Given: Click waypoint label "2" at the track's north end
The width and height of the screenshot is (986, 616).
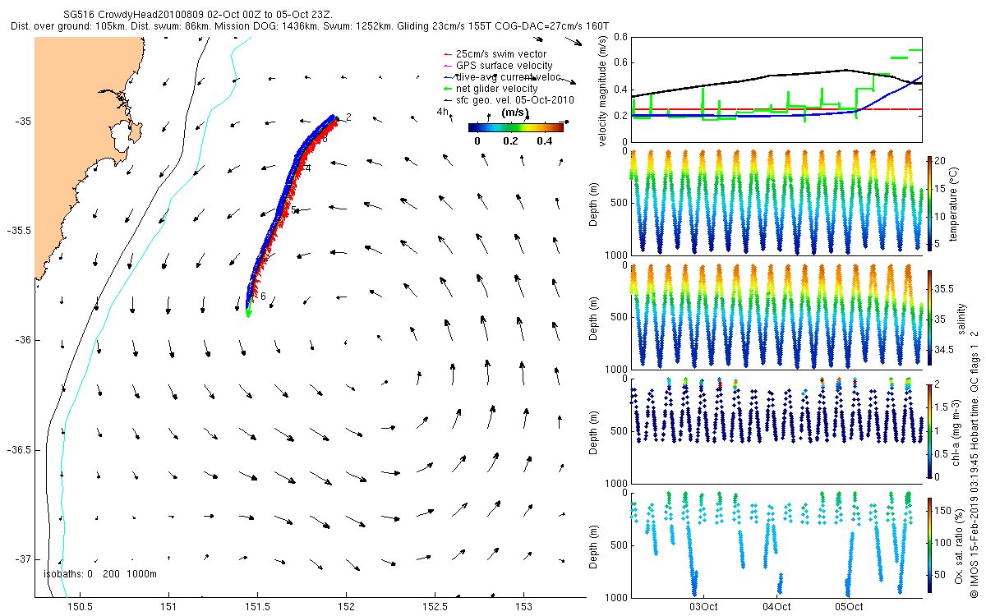Looking at the screenshot, I should (x=348, y=118).
